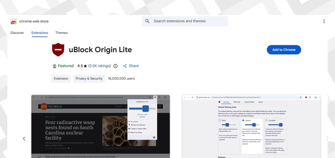This screenshot has width=335, height=158.
Task: Click the 'uBlock Origin Lite' heading
Action: (x=100, y=50)
